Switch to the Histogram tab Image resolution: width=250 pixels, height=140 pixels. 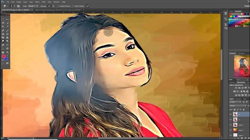pos(241,53)
